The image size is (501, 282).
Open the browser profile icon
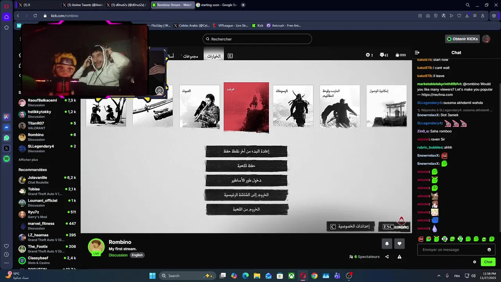click(483, 16)
